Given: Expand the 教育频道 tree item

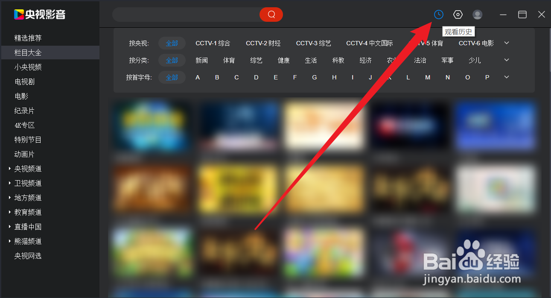Looking at the screenshot, I should (x=10, y=213).
